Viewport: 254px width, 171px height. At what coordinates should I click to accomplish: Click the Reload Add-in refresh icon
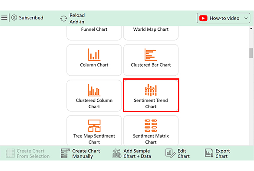click(63, 19)
